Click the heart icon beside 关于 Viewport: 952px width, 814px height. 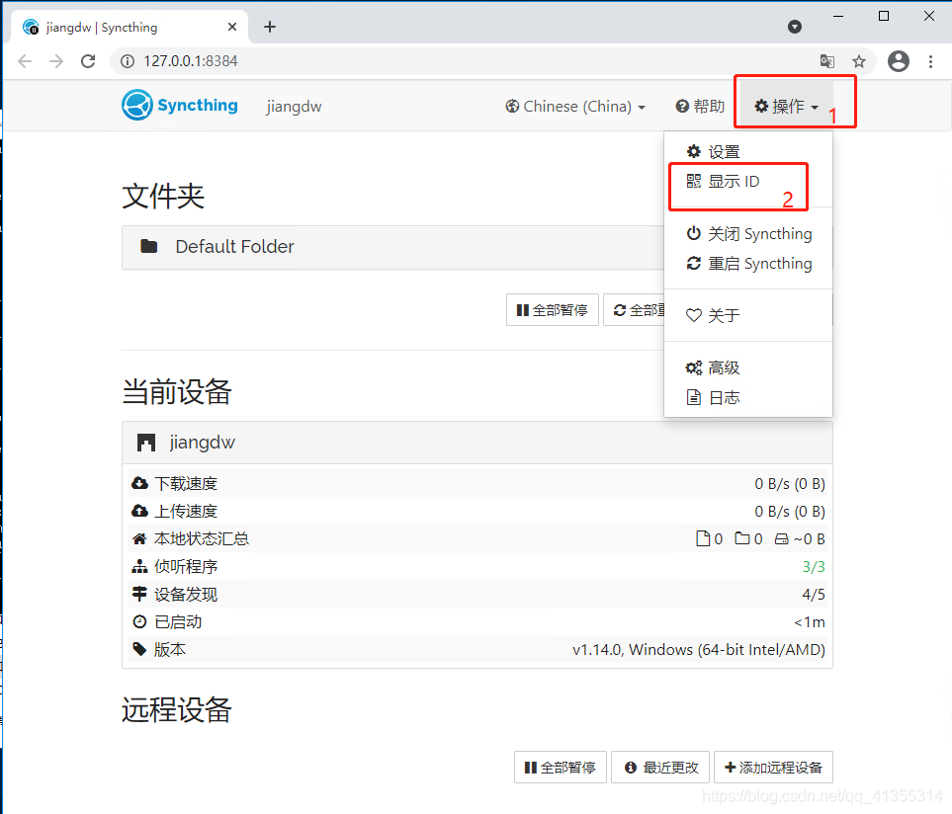click(x=693, y=315)
